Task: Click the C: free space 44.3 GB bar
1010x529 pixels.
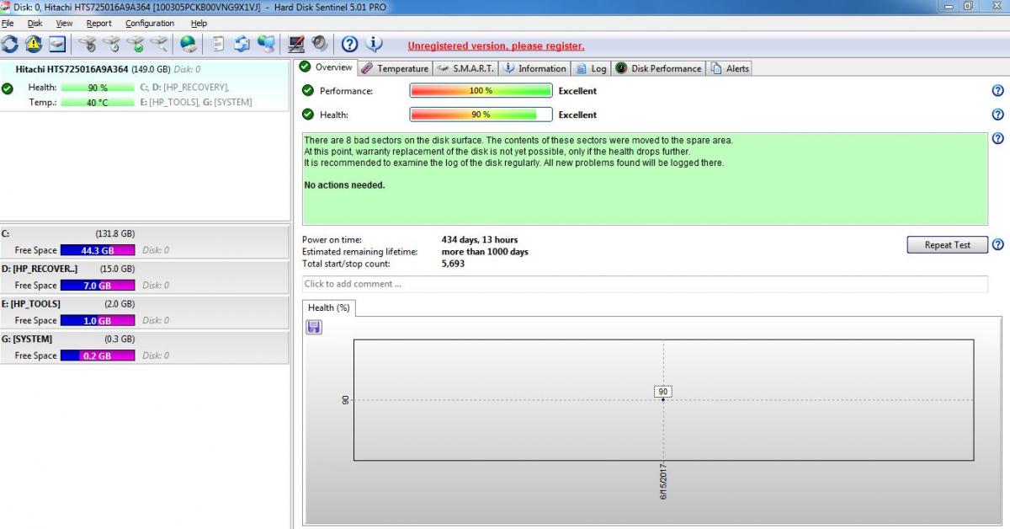Action: 97,250
